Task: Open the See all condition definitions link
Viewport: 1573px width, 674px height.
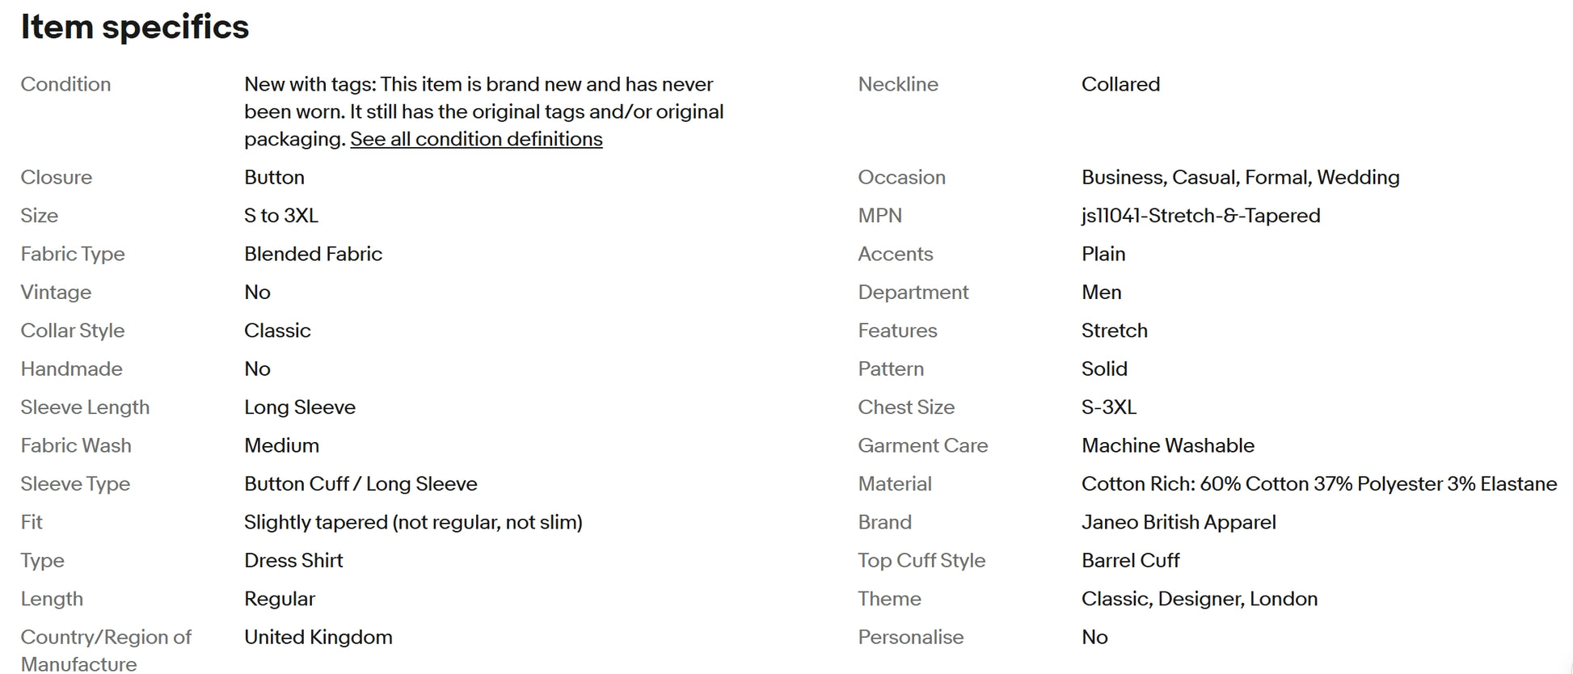Action: click(x=476, y=139)
